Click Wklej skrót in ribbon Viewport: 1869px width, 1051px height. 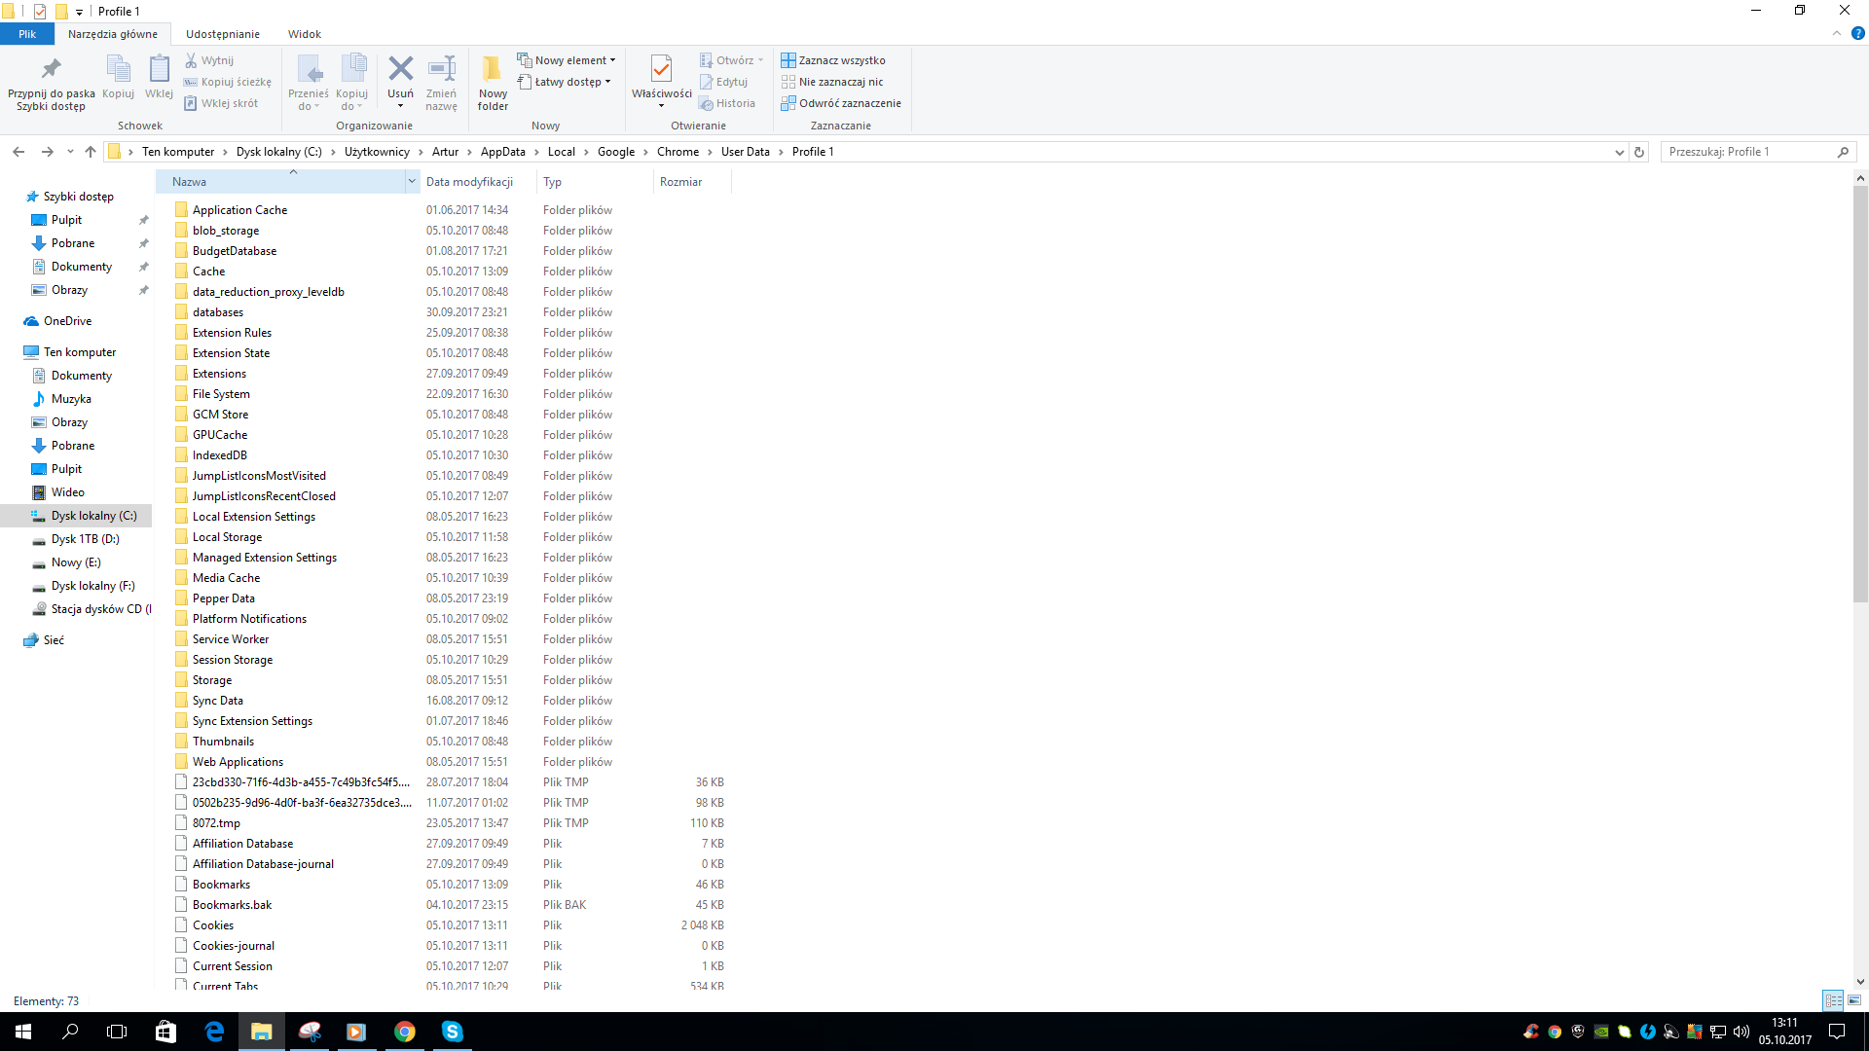pyautogui.click(x=221, y=103)
